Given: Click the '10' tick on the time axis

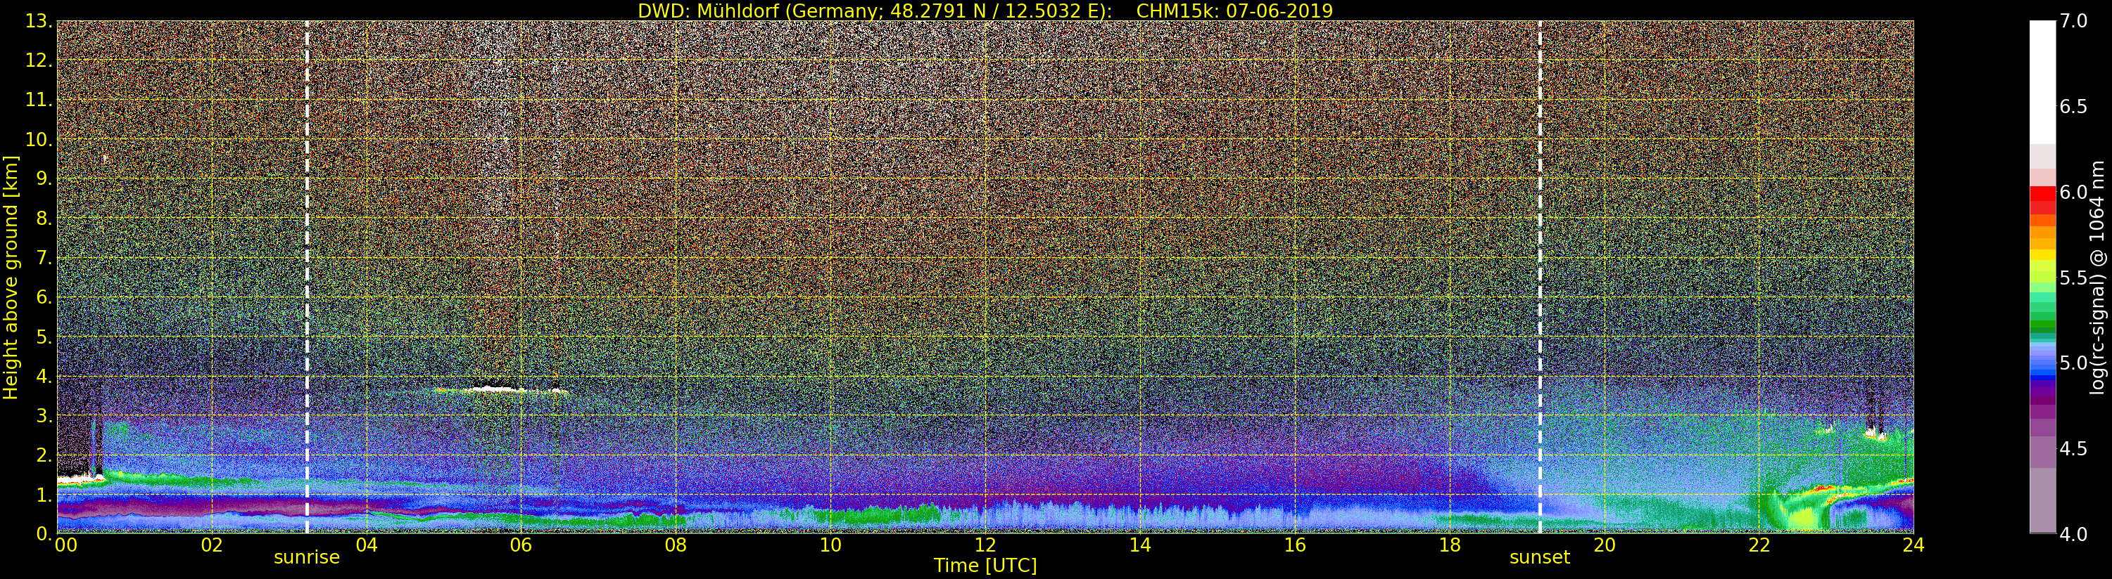Looking at the screenshot, I should 830,545.
